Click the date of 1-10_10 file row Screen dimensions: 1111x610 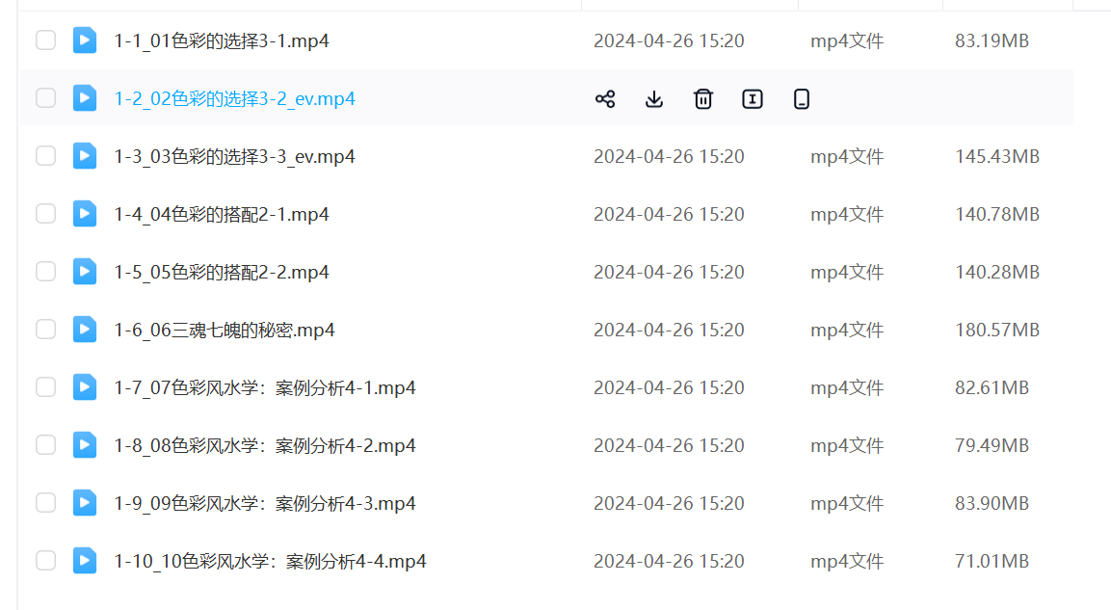[669, 561]
